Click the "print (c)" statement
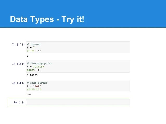Viewport: 166px width, 124px height. click(x=34, y=89)
